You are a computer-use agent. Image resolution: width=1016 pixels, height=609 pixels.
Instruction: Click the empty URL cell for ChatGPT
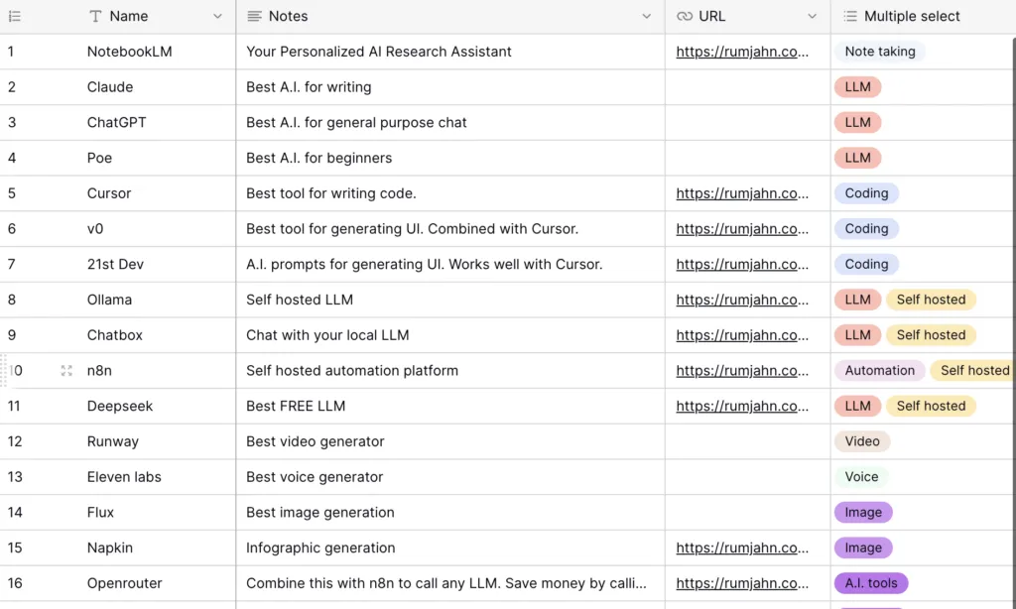[747, 123]
